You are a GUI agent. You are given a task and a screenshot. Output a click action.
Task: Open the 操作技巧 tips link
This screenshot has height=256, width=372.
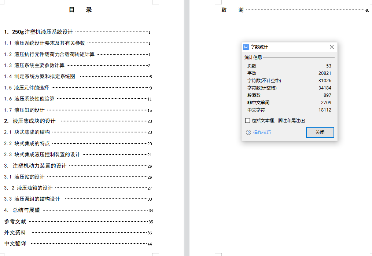(x=262, y=132)
